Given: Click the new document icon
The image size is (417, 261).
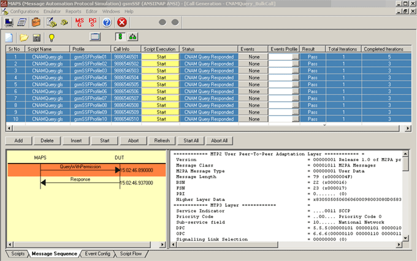Looking at the screenshot, I should [x=9, y=38].
